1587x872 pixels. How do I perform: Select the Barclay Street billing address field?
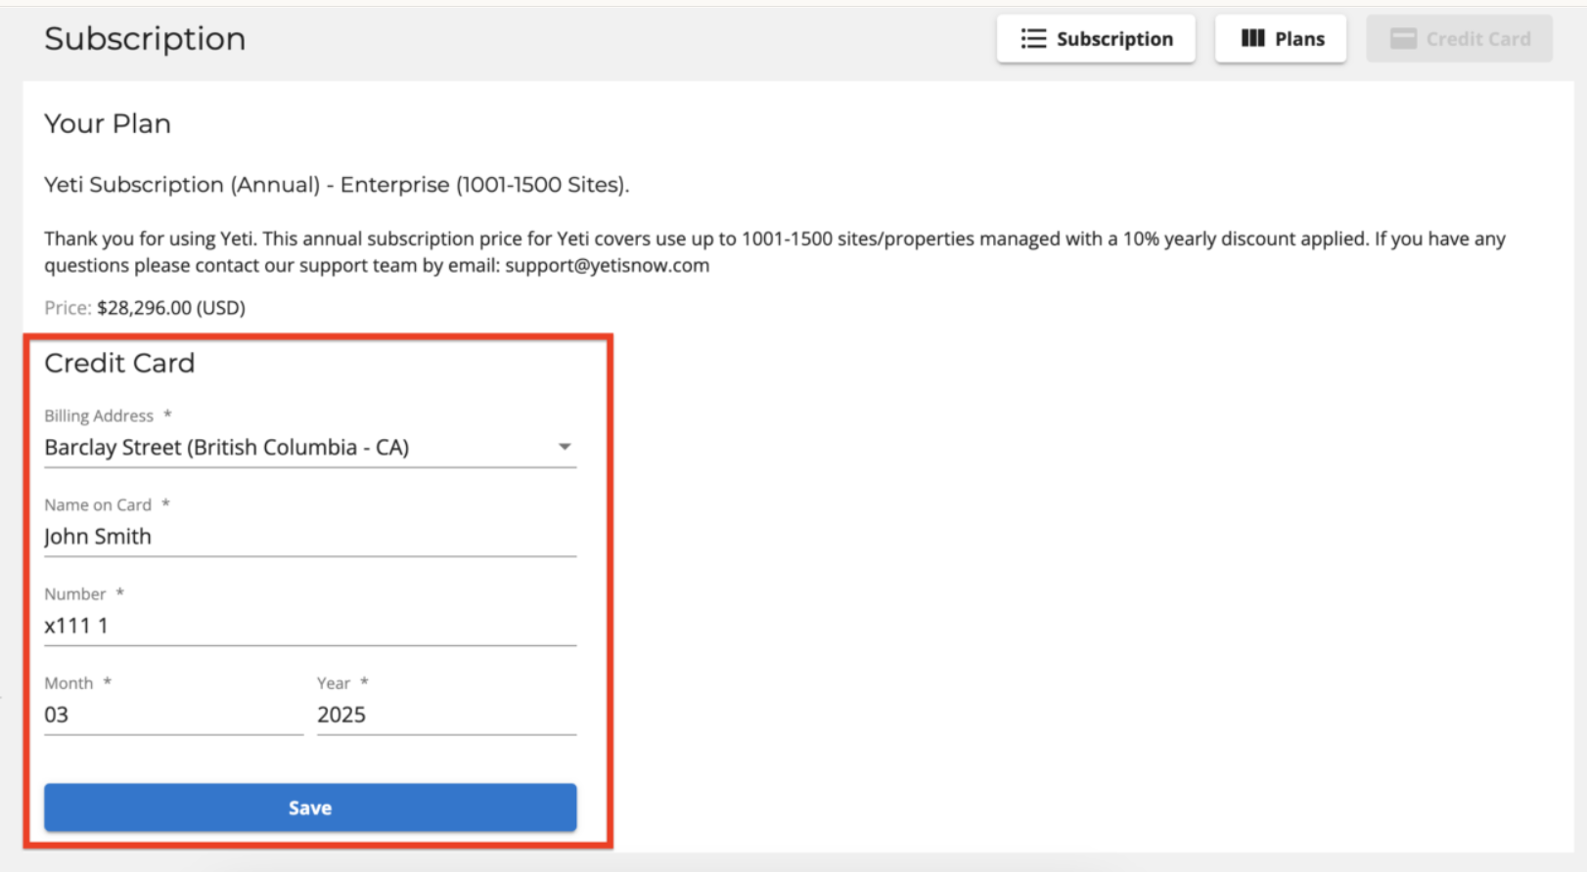coord(310,448)
